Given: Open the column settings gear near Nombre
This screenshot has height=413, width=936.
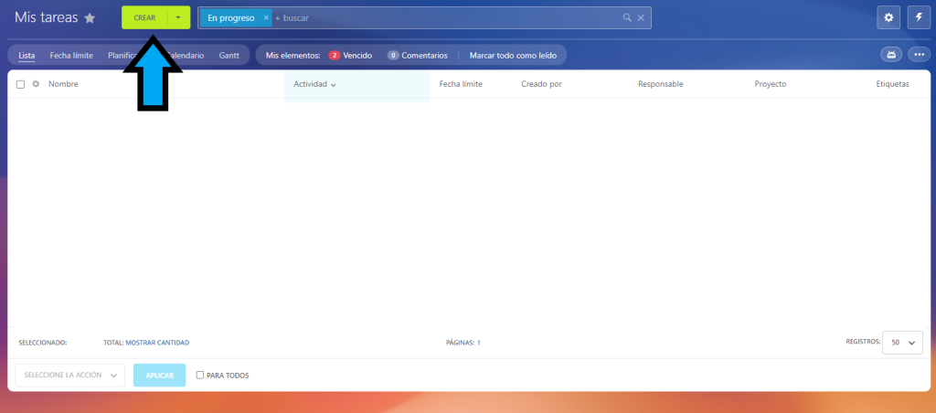Looking at the screenshot, I should coord(36,84).
